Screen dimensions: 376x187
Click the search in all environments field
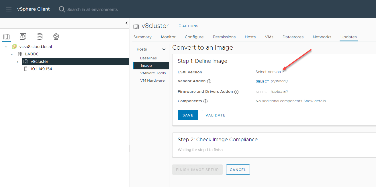[x=92, y=9]
